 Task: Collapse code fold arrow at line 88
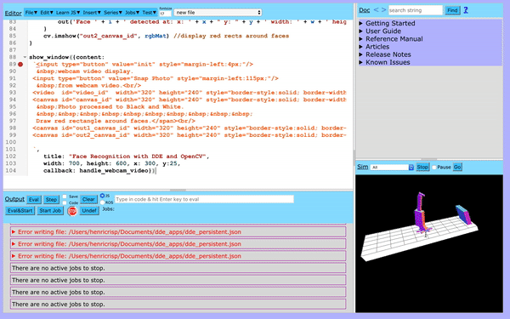(x=25, y=57)
